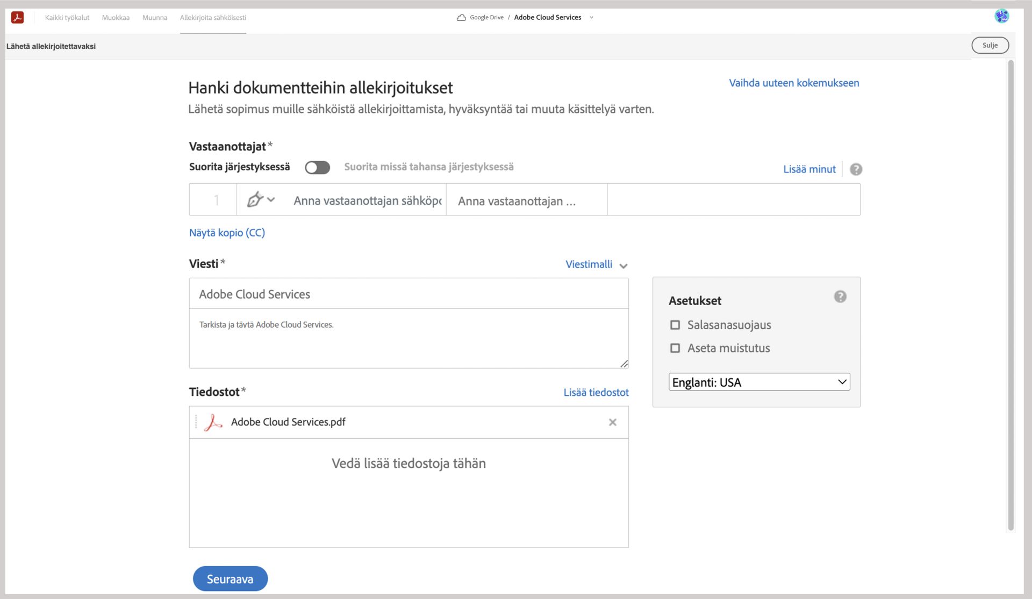Viewport: 1032px width, 599px height.
Task: Click the Google Drive cloud icon in toolbar
Action: click(x=460, y=17)
